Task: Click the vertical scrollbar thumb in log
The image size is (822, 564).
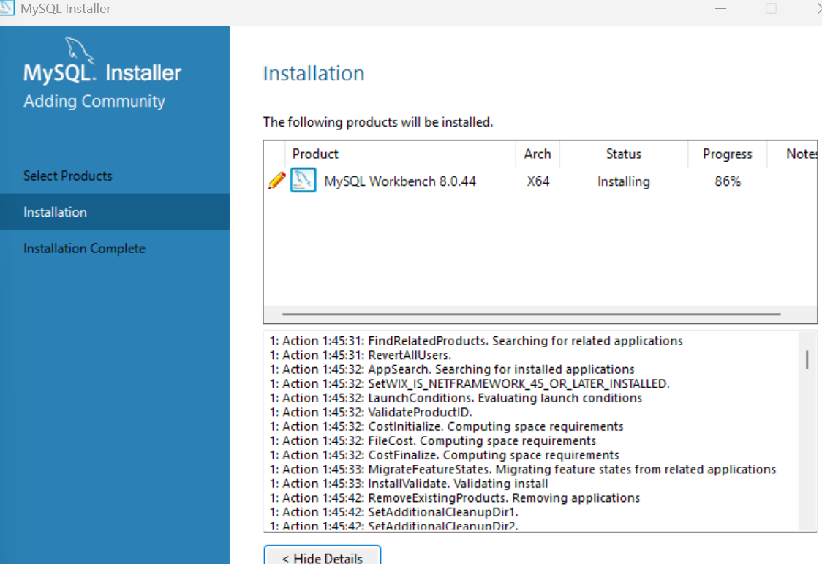Action: [807, 360]
